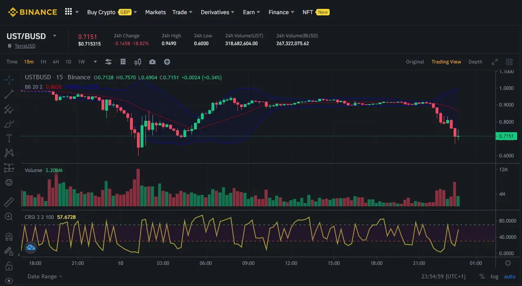Click the USTBUSD symbol chart title

38,77
